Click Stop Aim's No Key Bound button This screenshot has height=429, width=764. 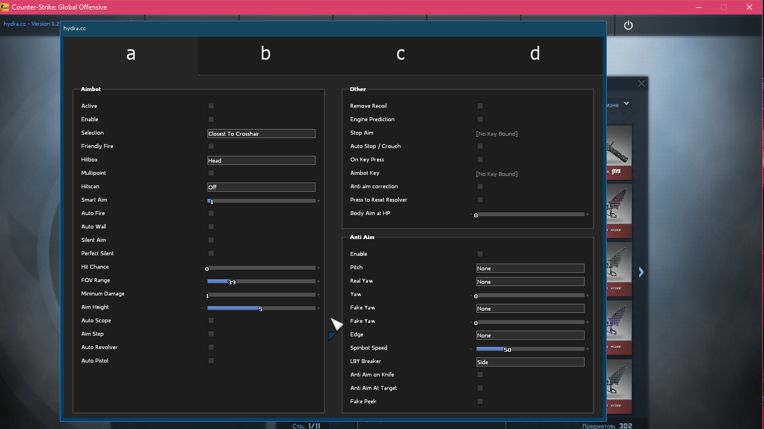[x=497, y=134]
